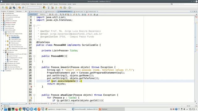Switch to the Serviços panel tab
The image size is (198, 111).
point(19,11)
